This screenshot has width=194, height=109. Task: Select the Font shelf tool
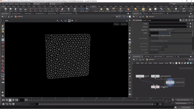click(69, 9)
